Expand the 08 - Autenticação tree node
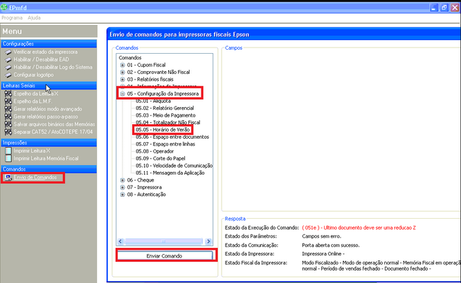The height and width of the screenshot is (283, 461). pos(123,195)
